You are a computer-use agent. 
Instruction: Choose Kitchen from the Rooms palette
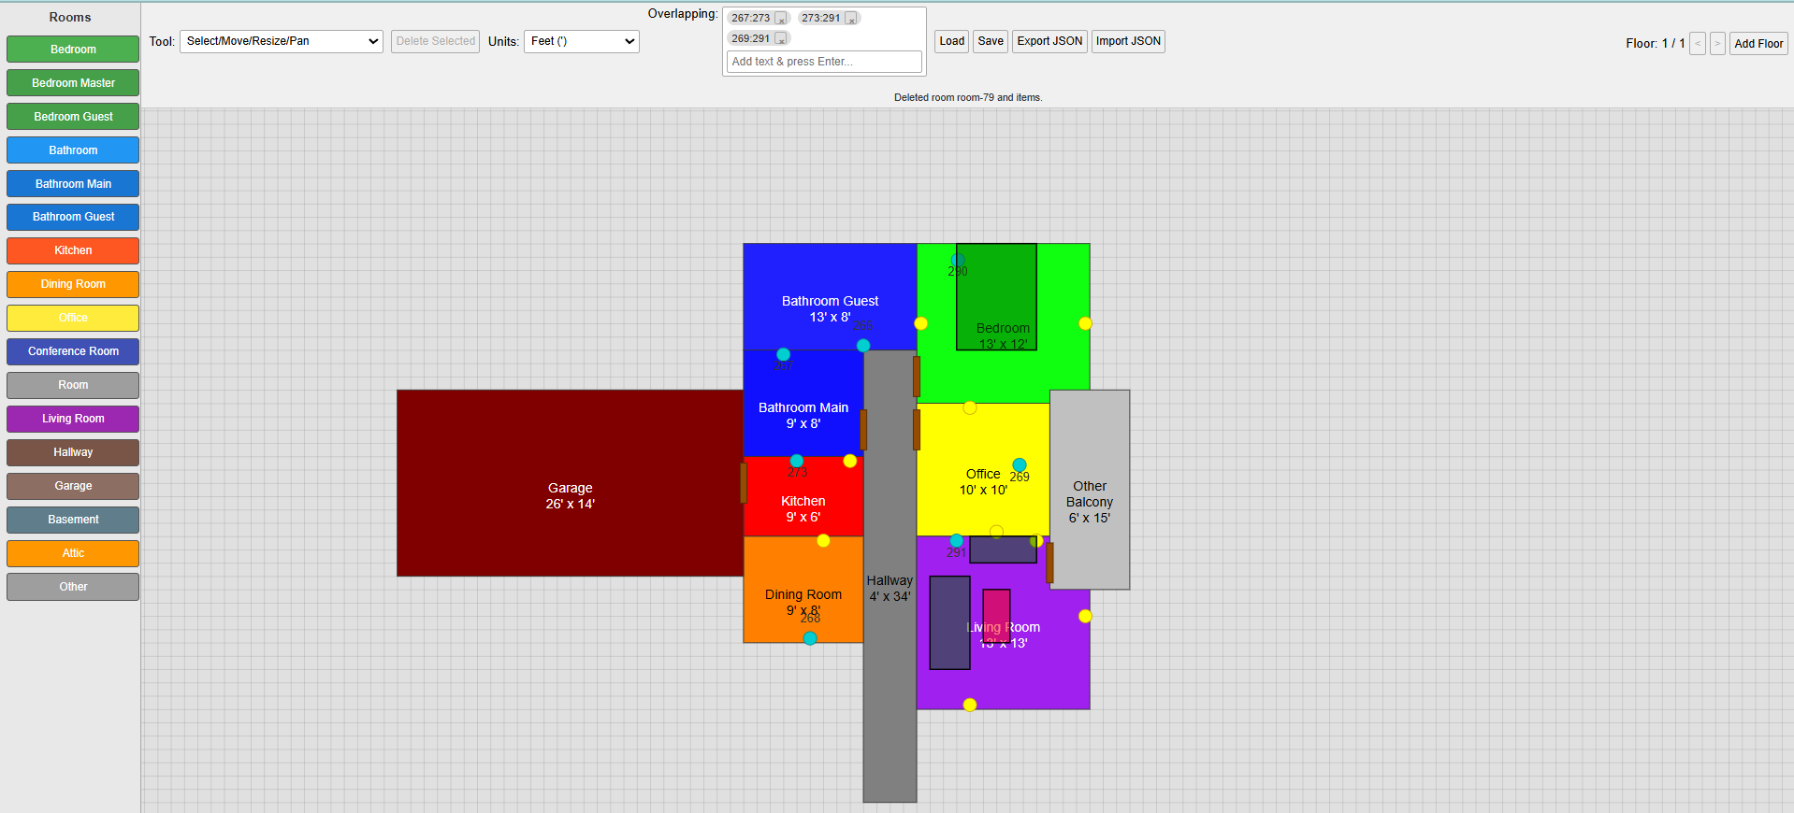click(73, 250)
